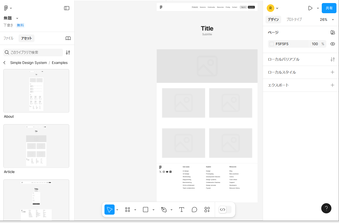The height and width of the screenshot is (223, 339).
Task: Click the large hero image placeholder
Action: coord(207,66)
